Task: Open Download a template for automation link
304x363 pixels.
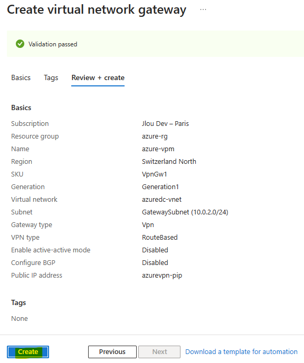Action: pos(241,351)
